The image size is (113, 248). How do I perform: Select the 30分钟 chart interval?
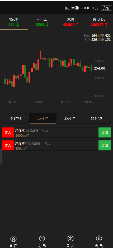[x=69, y=118]
